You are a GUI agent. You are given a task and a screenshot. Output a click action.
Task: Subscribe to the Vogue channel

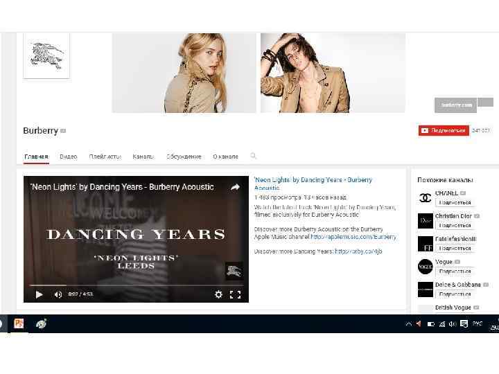(455, 271)
